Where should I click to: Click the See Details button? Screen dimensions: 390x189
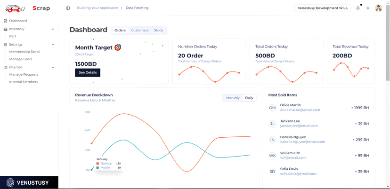click(88, 72)
